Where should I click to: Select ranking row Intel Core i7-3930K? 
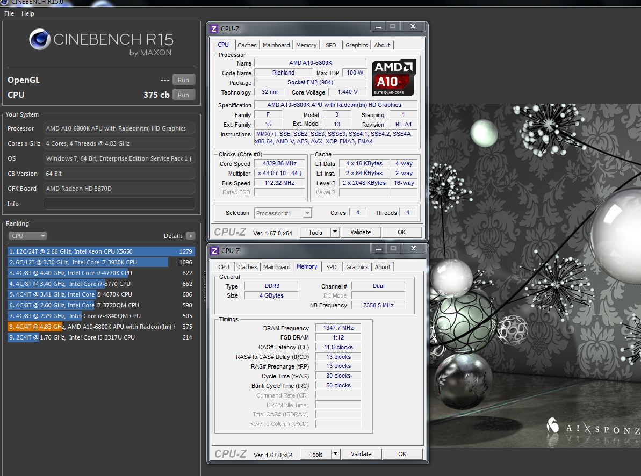pyautogui.click(x=101, y=262)
